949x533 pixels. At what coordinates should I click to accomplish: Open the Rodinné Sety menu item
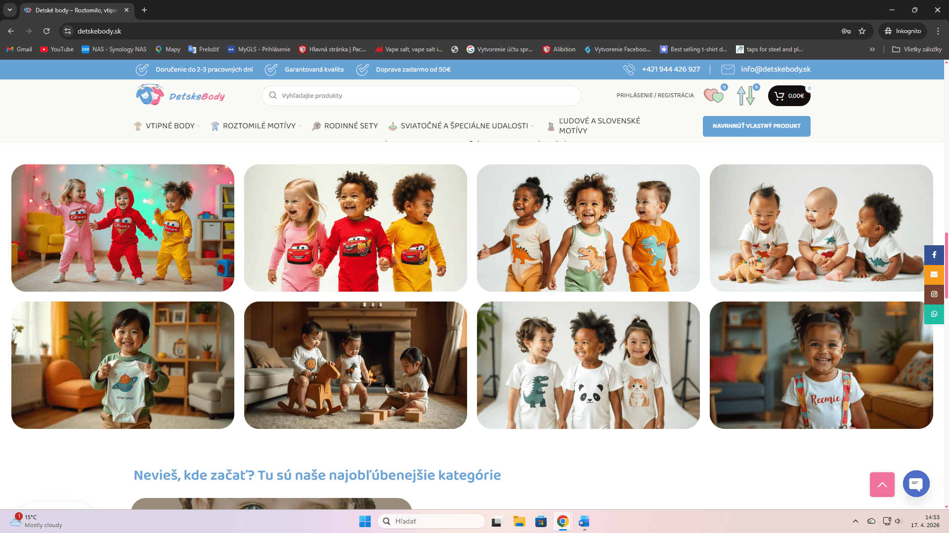350,126
